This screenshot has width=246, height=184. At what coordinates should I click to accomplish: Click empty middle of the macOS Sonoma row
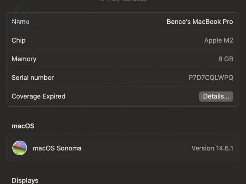pos(135,148)
